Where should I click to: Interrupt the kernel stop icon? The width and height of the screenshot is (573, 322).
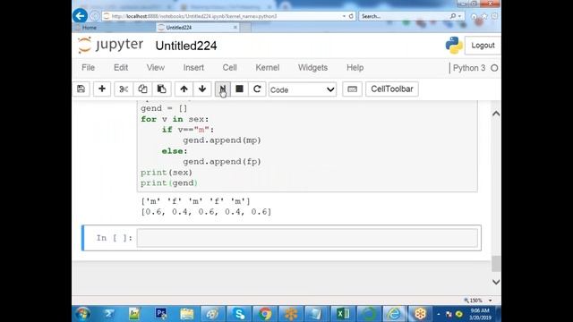[x=239, y=89]
